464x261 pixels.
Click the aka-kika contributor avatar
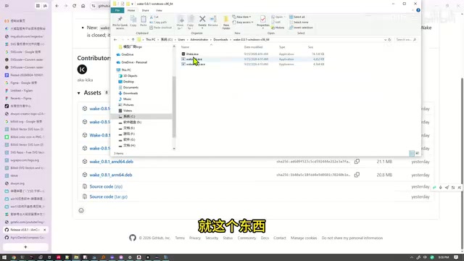tap(82, 70)
